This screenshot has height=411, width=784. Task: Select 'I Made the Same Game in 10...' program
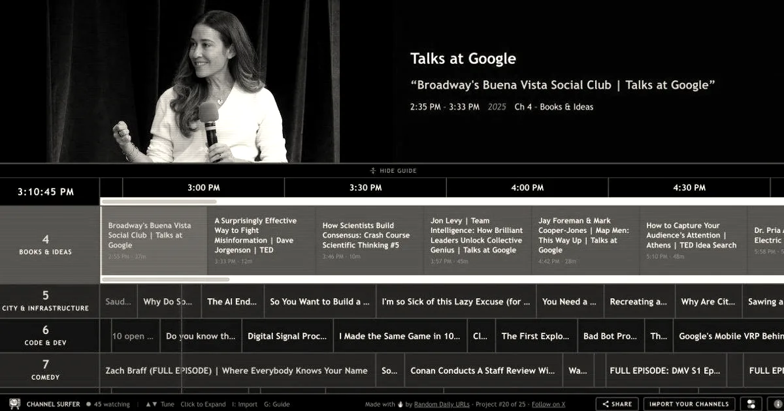tap(399, 336)
